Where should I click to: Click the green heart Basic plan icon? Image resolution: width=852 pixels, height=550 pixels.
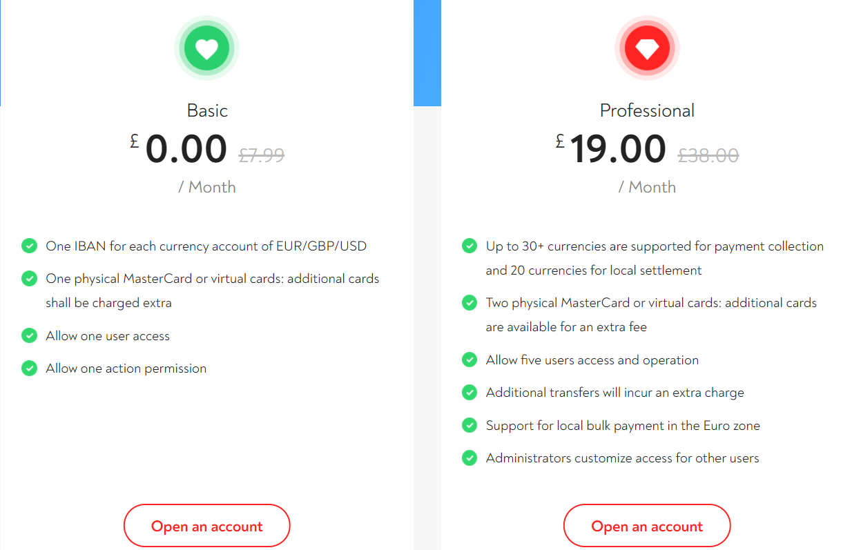point(206,48)
